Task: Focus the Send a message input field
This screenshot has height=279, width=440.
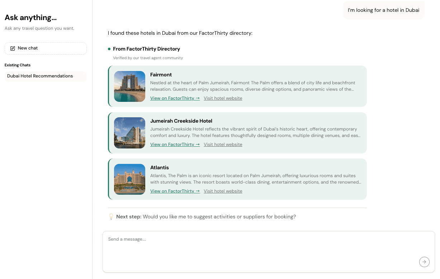Action: pyautogui.click(x=258, y=247)
